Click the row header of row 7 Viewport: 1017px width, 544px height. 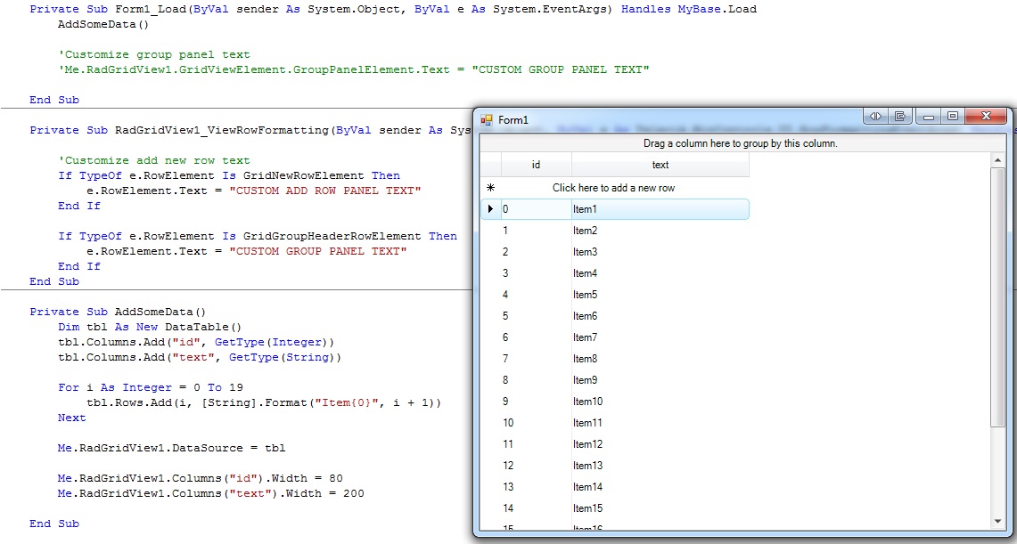coord(490,359)
